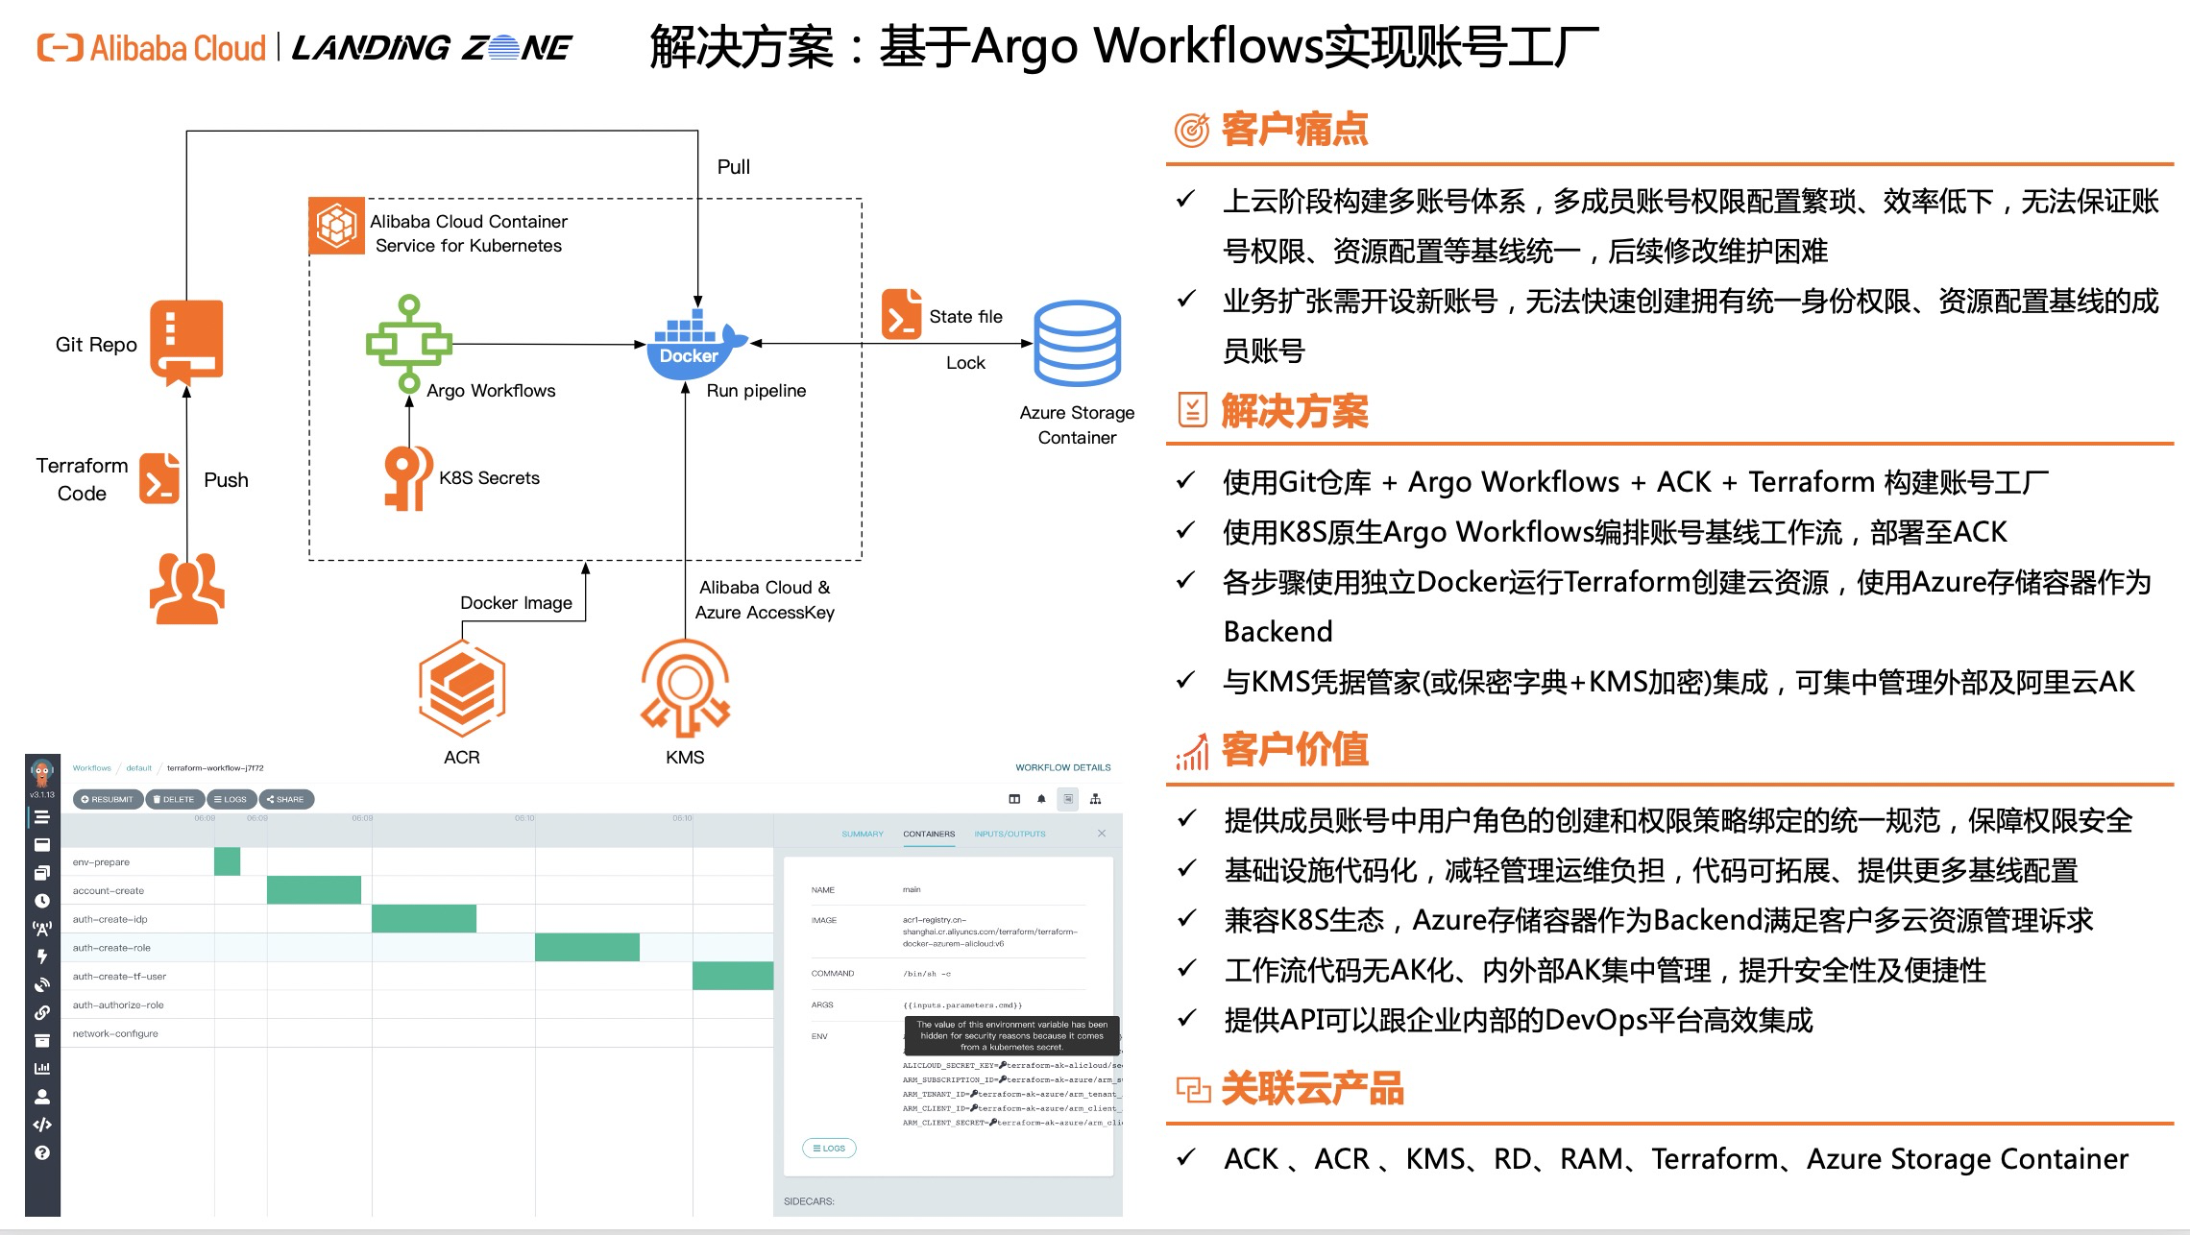
Task: Select the auth-create-tf-user timeline row
Action: [x=417, y=976]
